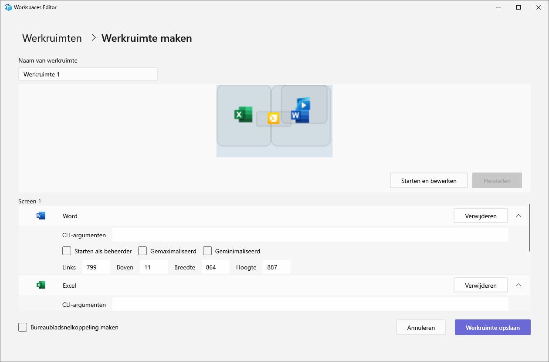Image resolution: width=549 pixels, height=362 pixels.
Task: Save with Werkruimte opslaan button
Action: click(x=493, y=327)
